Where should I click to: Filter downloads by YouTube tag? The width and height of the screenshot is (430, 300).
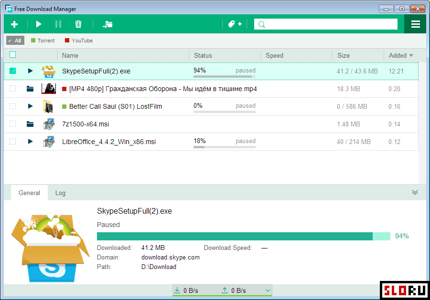79,41
